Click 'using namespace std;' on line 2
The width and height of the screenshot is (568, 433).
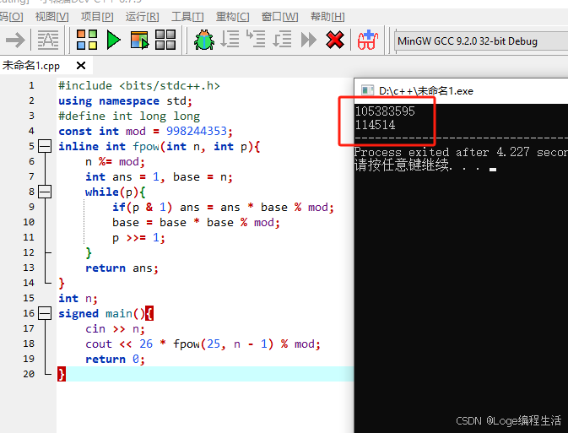(x=126, y=101)
